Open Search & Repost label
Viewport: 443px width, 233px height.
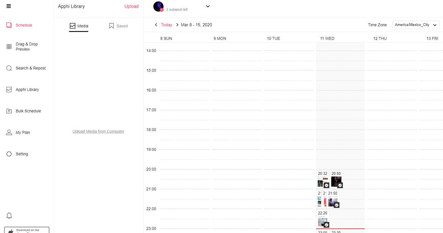click(31, 68)
